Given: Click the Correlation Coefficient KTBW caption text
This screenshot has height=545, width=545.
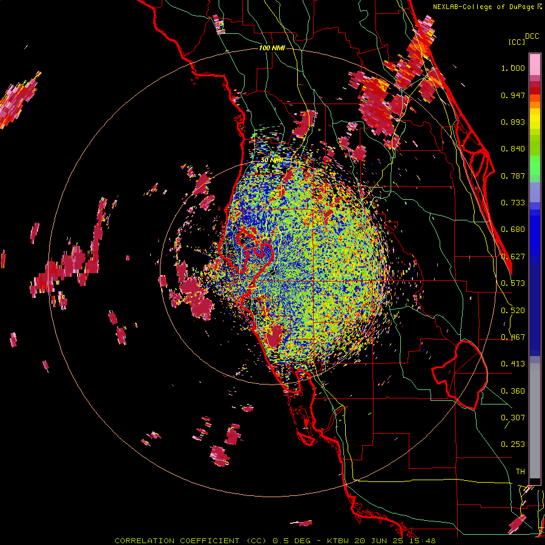Looking at the screenshot, I should 275,541.
